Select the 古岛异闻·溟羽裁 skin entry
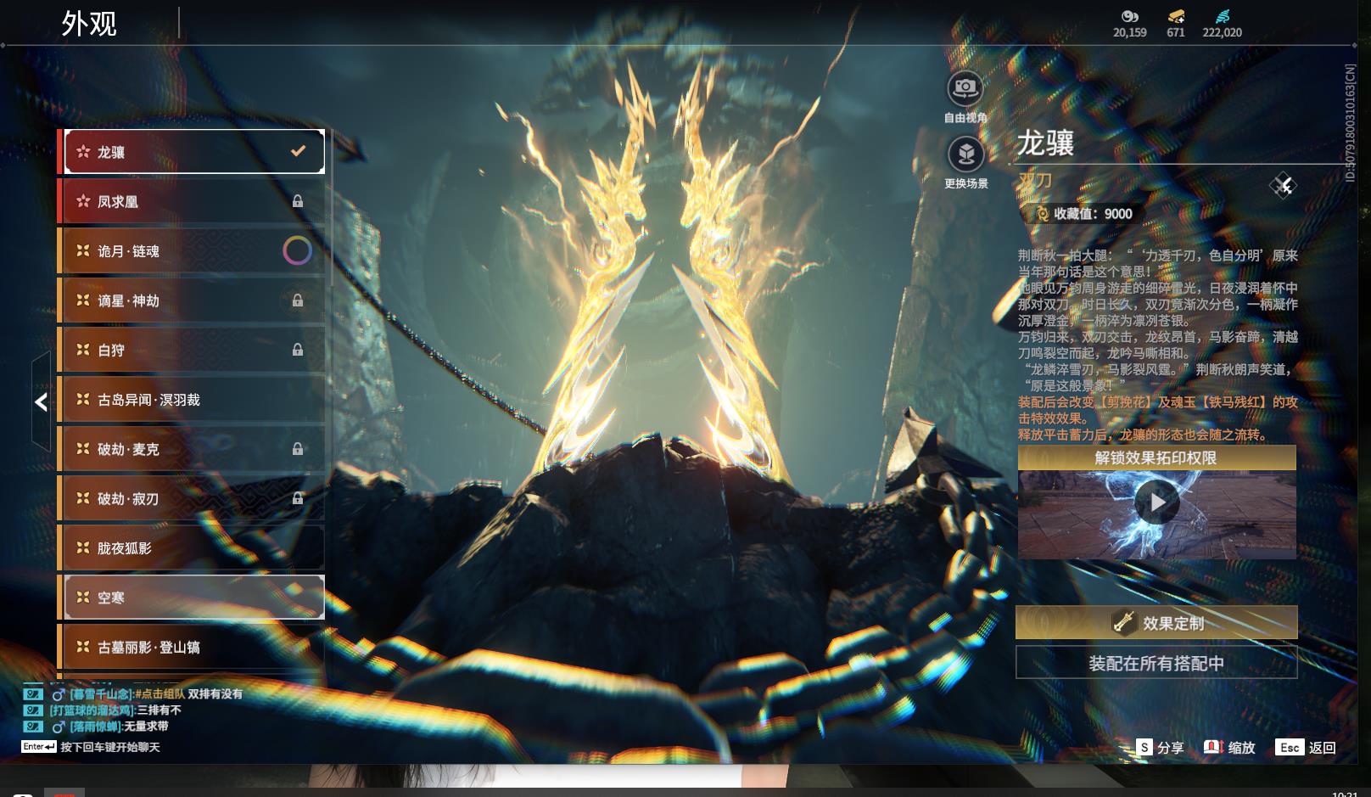The width and height of the screenshot is (1371, 797). pos(194,399)
